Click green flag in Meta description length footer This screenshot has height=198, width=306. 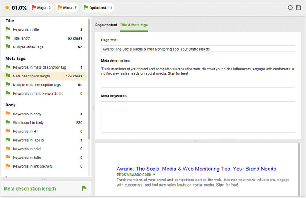click(84, 188)
